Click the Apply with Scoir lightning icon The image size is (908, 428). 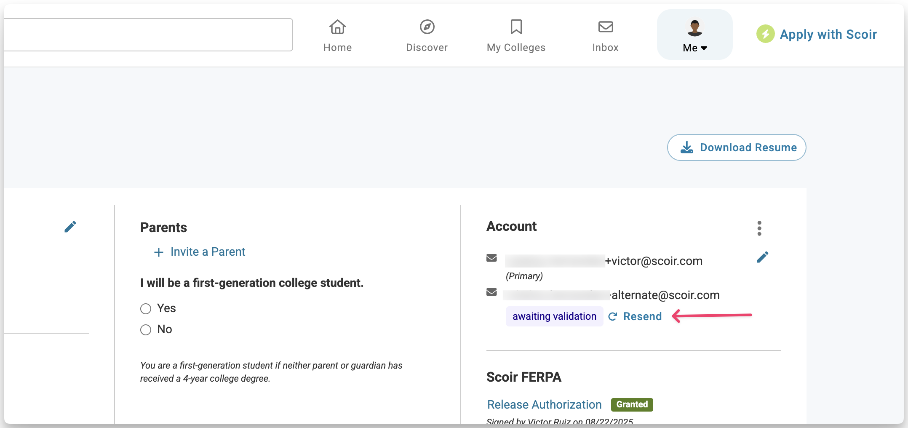765,34
